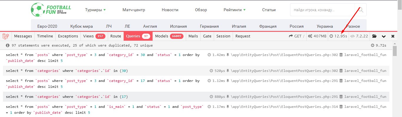Click the queries panel vertical scrollbar

pyautogui.click(x=395, y=80)
